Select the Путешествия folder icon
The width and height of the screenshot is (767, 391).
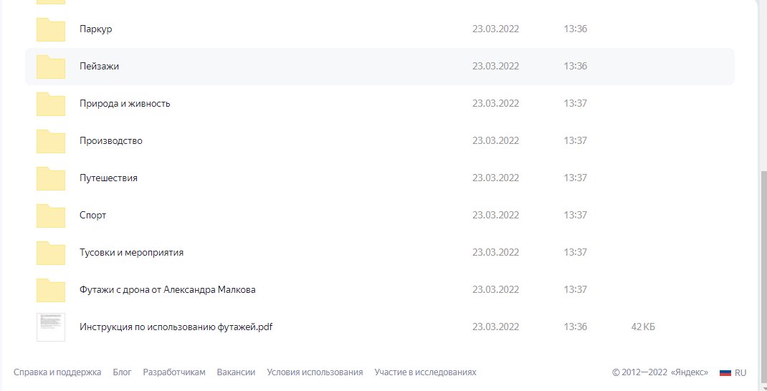click(51, 178)
